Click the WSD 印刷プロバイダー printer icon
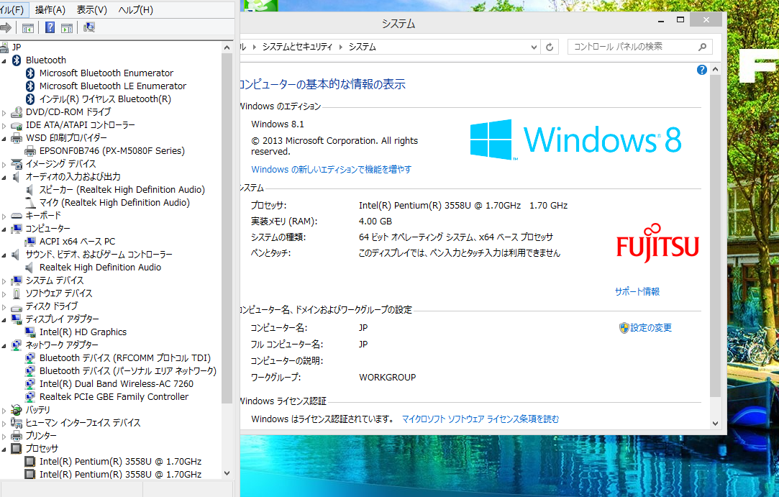This screenshot has height=497, width=779. (x=17, y=138)
